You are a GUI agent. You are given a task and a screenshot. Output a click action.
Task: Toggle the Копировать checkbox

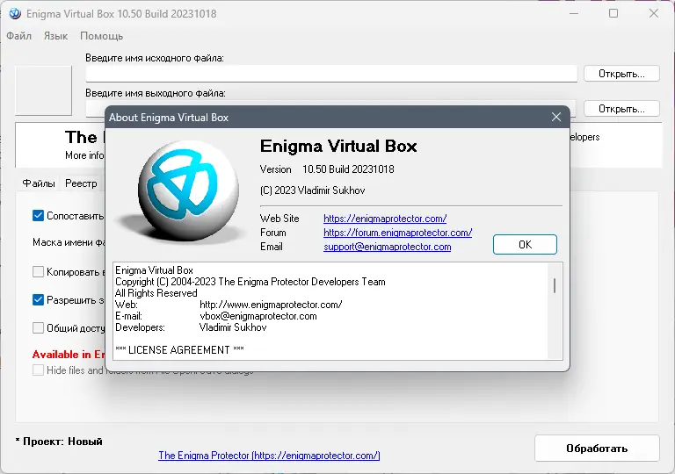(38, 272)
